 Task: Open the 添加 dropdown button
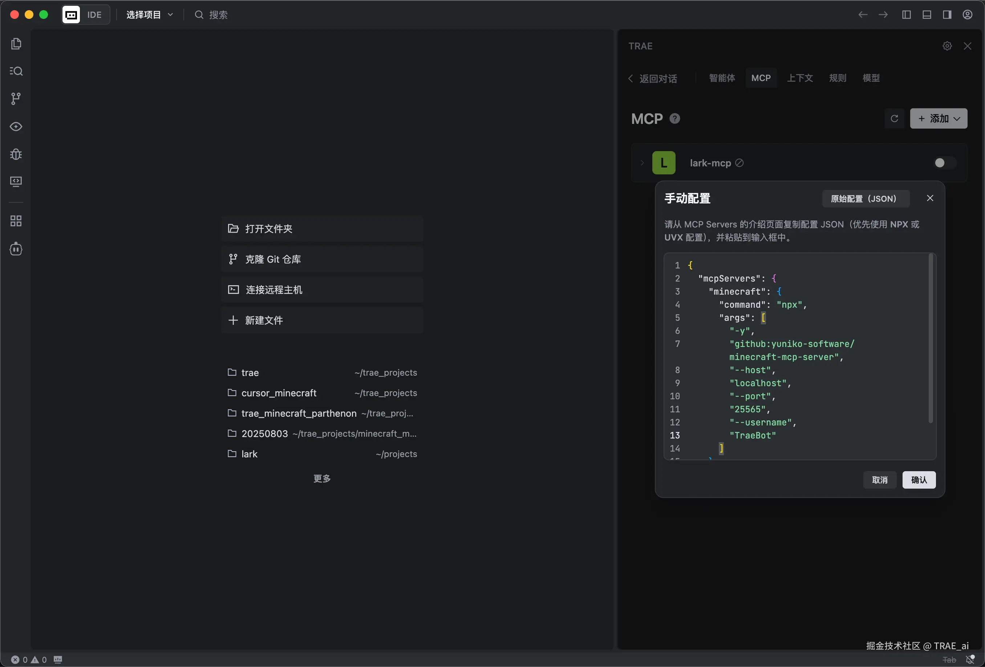click(939, 119)
